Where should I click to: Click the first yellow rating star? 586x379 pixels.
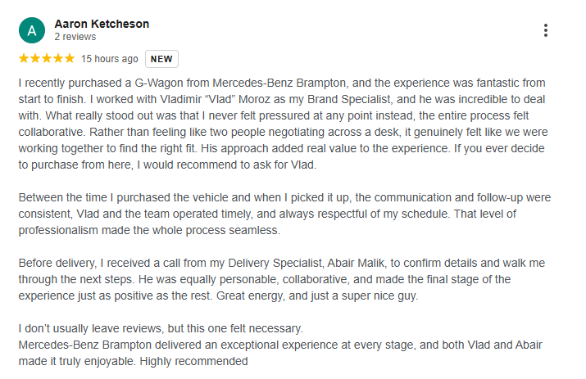coord(24,59)
